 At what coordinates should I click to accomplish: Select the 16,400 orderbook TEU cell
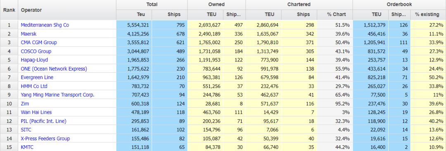(x=370, y=147)
